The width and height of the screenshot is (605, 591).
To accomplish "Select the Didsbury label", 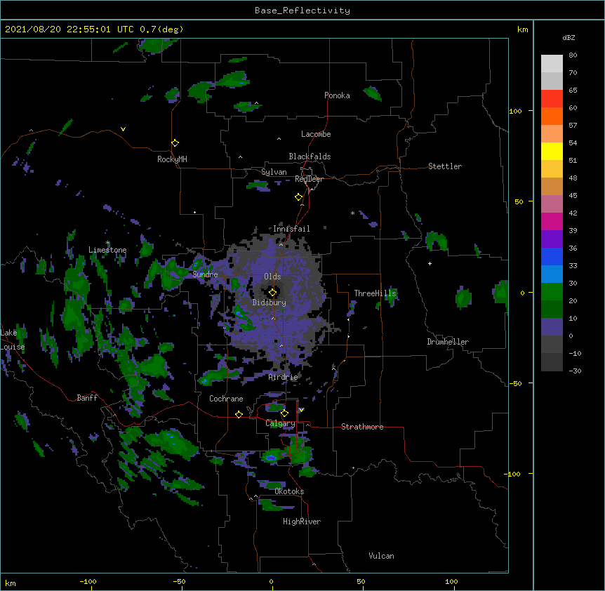I will (x=270, y=303).
